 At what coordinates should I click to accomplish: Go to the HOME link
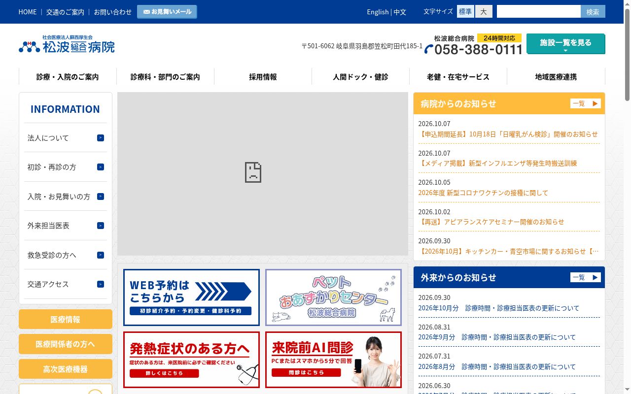click(28, 12)
